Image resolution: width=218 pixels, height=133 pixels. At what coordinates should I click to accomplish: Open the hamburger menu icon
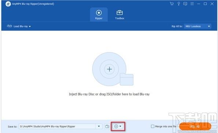[x=192, y=4]
